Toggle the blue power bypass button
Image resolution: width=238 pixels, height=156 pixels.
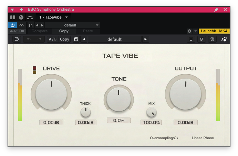[x=13, y=25]
